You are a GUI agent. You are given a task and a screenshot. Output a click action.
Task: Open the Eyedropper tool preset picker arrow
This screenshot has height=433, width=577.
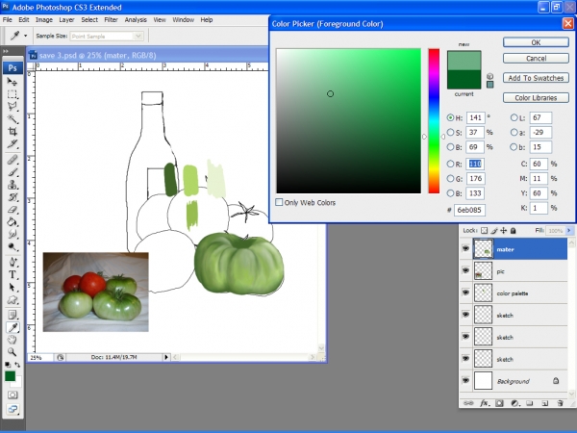coord(25,36)
